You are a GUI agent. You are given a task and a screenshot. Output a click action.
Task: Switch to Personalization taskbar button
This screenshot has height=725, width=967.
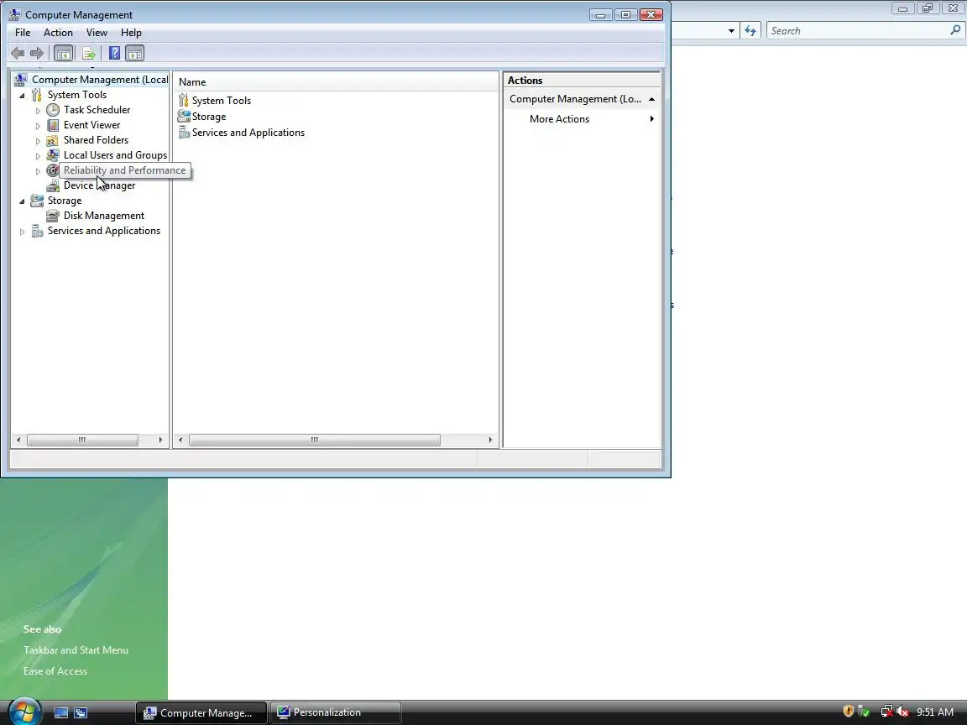pyautogui.click(x=336, y=712)
